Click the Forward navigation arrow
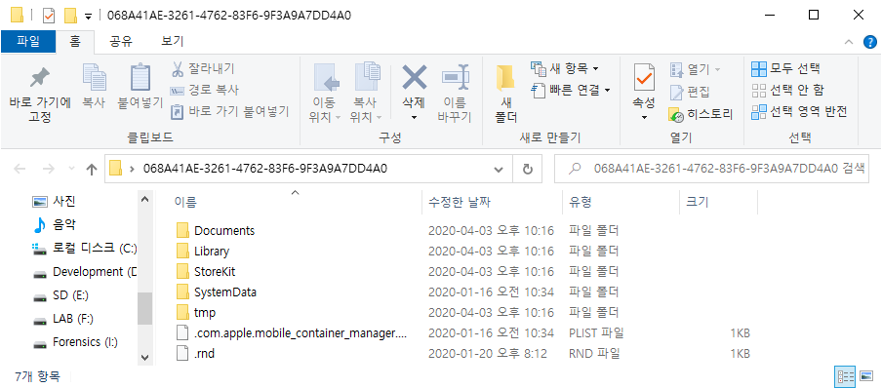882x389 pixels. tap(49, 169)
